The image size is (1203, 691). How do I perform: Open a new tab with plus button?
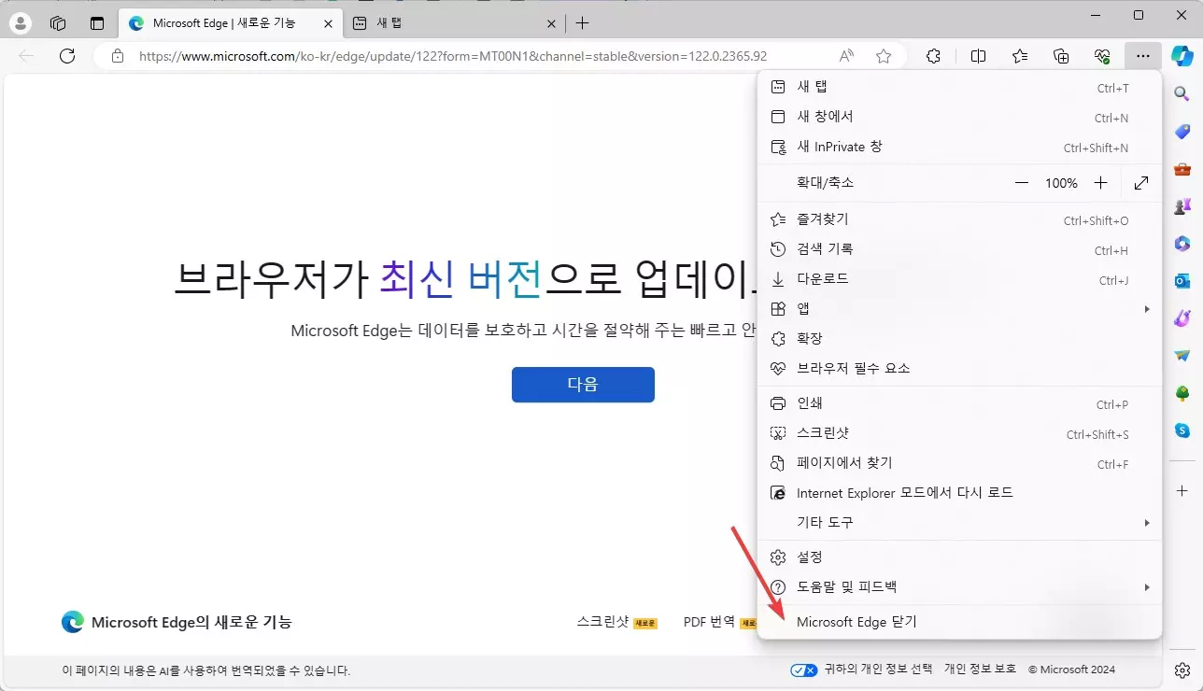coord(583,23)
